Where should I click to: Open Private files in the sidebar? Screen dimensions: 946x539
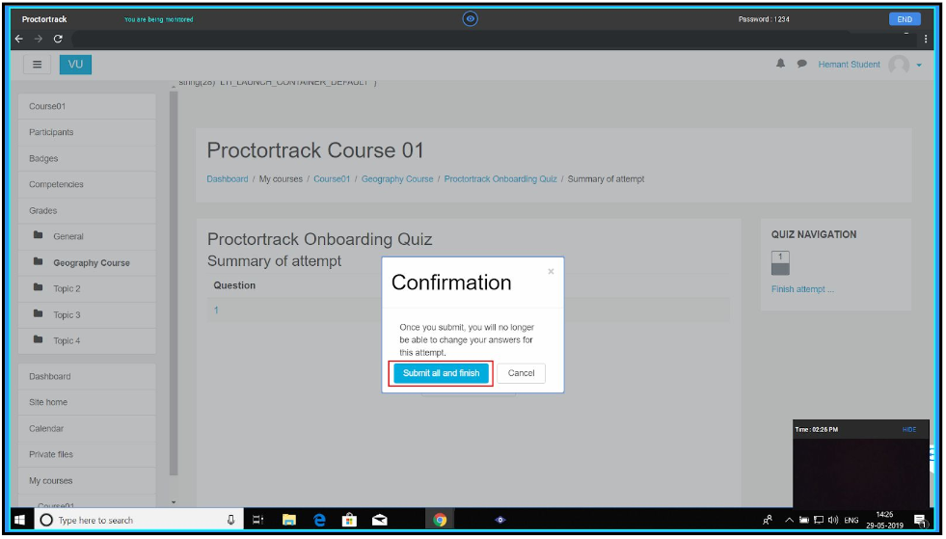87,454
